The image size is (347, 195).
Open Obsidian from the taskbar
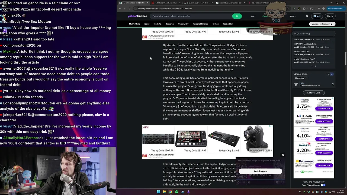pyautogui.click(x=188, y=192)
